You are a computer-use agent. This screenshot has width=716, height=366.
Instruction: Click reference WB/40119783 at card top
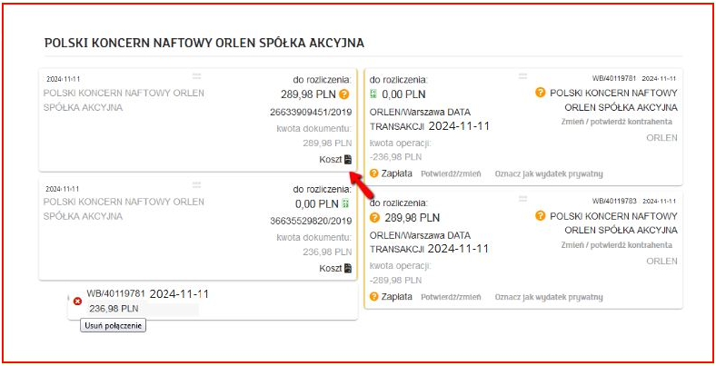614,201
